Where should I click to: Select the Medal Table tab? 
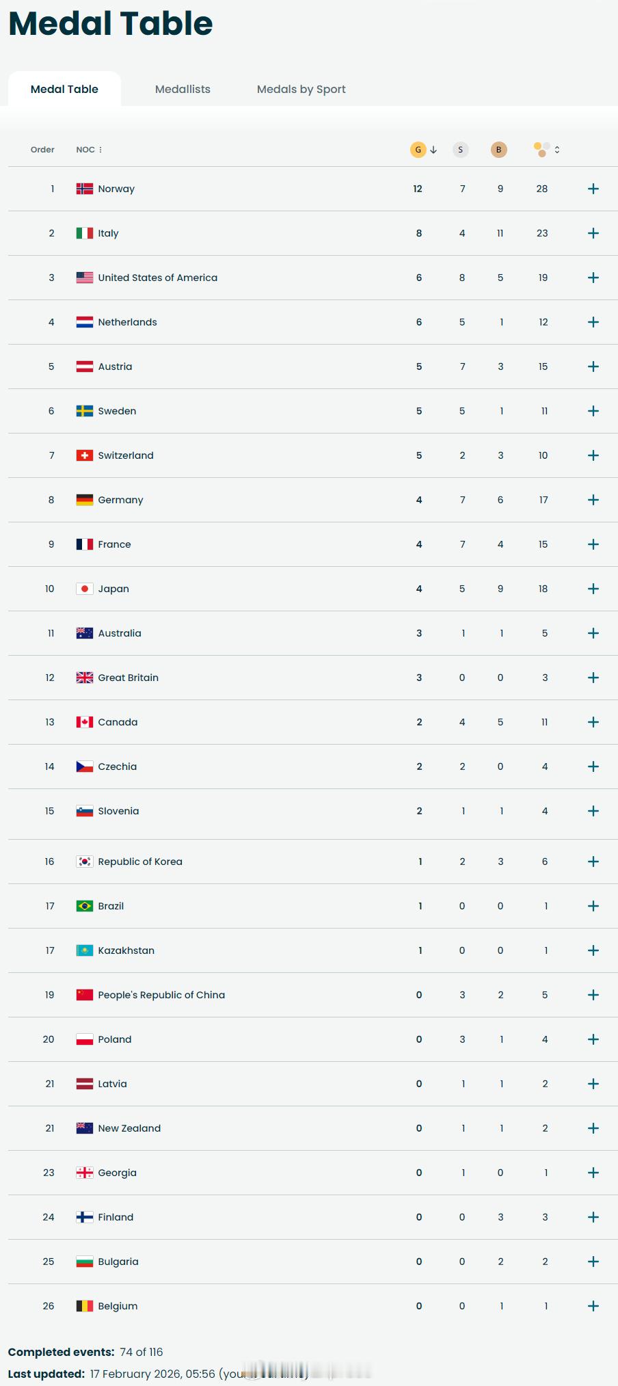tap(64, 89)
